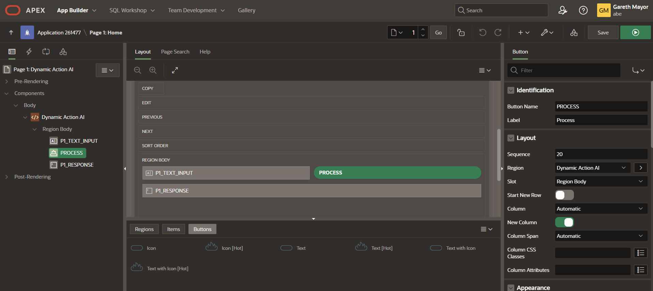Open the Slot dropdown Region Body
Screen dimensions: 653x291
tap(601, 181)
